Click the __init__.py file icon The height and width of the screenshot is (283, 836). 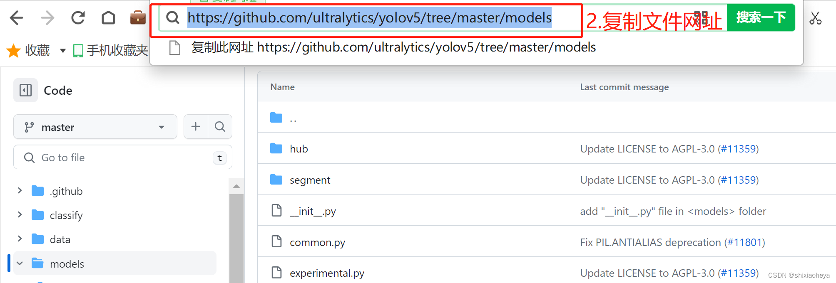276,211
